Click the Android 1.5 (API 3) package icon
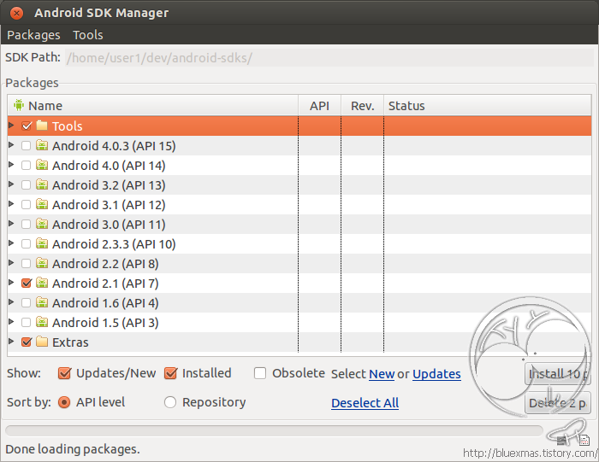Viewport: 599px width, 462px height. (42, 322)
